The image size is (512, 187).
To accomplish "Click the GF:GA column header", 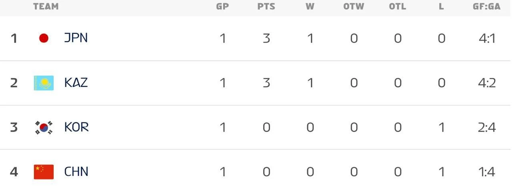I will coord(486,7).
